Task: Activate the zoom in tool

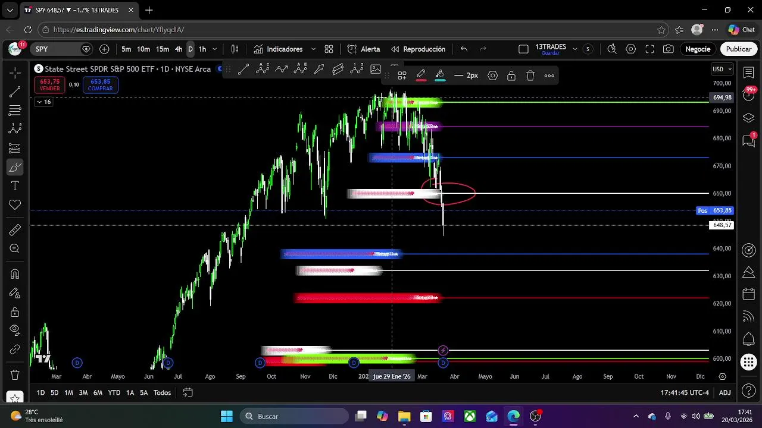Action: click(15, 248)
